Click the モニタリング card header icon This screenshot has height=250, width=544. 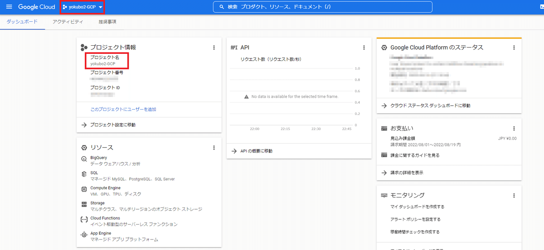[384, 195]
